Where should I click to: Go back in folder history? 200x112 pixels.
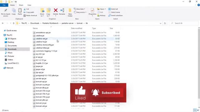3,23
